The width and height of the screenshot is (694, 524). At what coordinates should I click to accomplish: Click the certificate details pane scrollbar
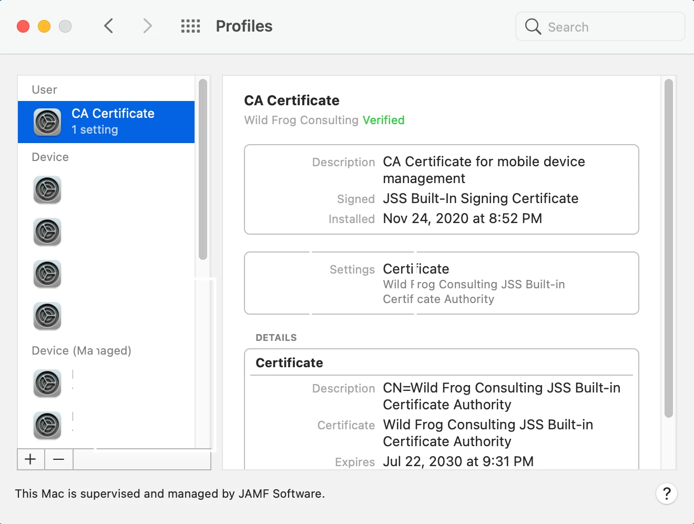pyautogui.click(x=669, y=247)
